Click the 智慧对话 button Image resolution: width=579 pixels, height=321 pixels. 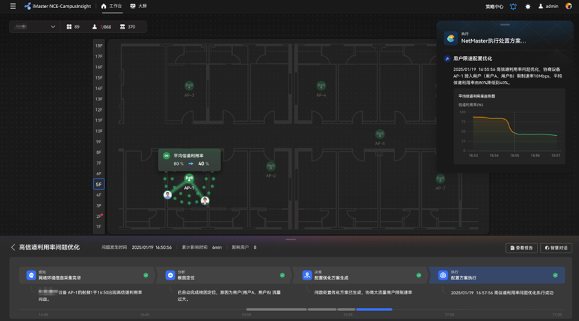(556, 248)
